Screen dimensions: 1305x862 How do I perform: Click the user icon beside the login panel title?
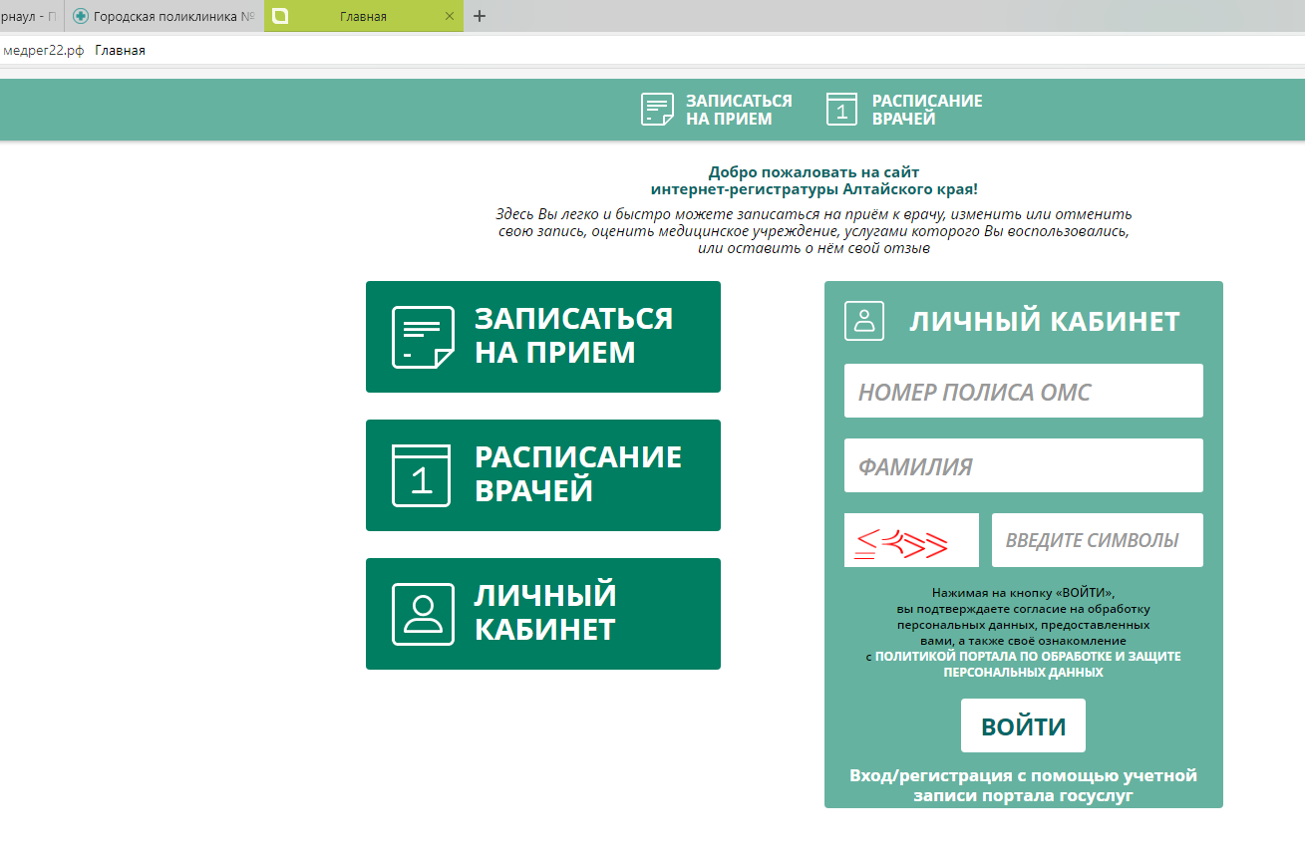coord(864,321)
